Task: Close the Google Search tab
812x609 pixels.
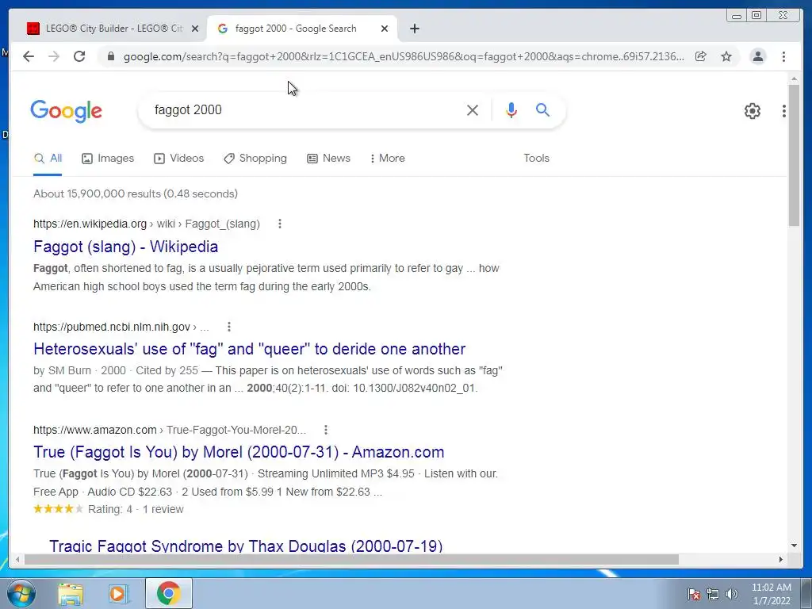Action: [x=385, y=29]
